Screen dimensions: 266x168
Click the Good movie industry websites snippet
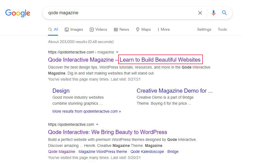[78, 97]
